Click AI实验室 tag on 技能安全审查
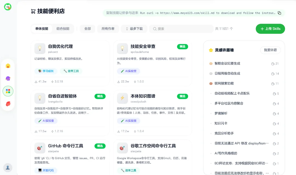Viewport: 296px width, 175px height. pyautogui.click(x=128, y=71)
